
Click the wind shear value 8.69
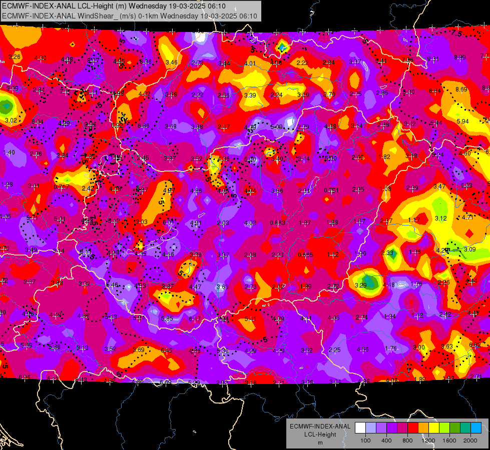click(461, 89)
